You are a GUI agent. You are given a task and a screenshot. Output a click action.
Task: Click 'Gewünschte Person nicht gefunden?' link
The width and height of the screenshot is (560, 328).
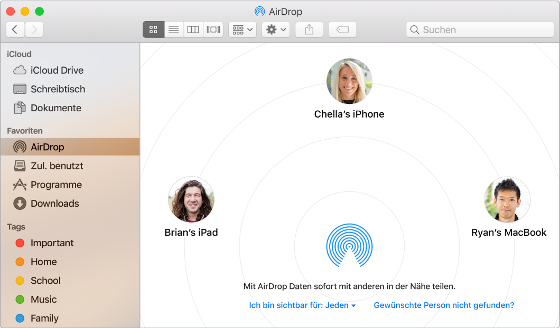pos(444,305)
